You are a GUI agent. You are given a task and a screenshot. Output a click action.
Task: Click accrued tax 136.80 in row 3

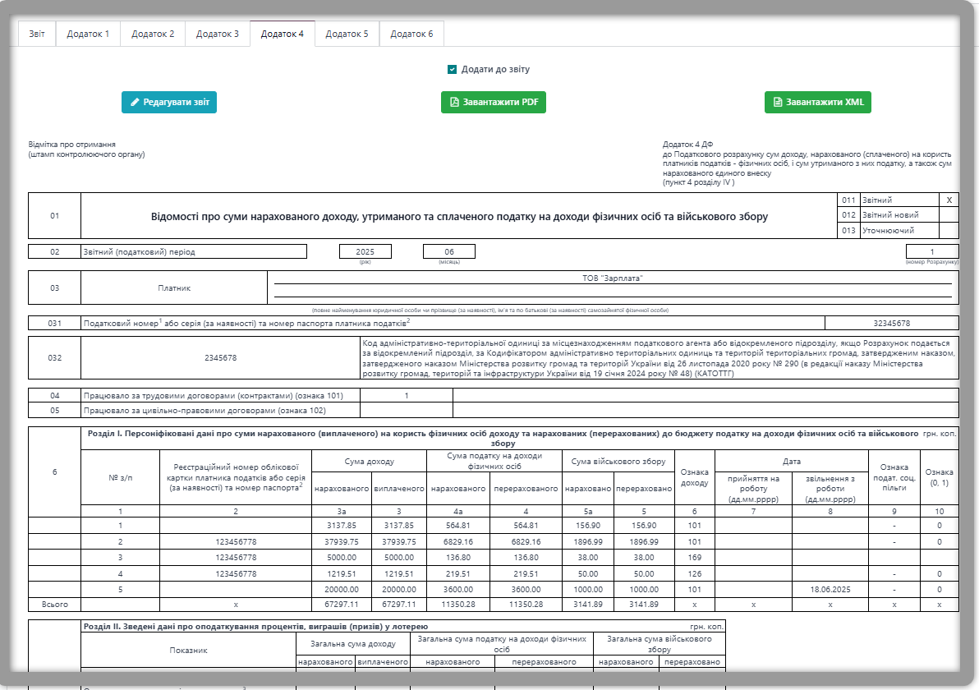458,558
